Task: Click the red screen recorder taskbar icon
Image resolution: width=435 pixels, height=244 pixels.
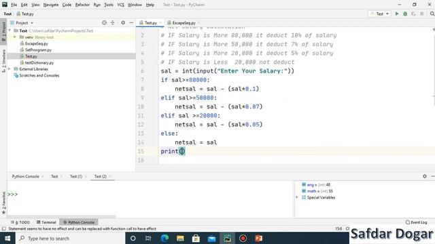Action: click(243, 238)
